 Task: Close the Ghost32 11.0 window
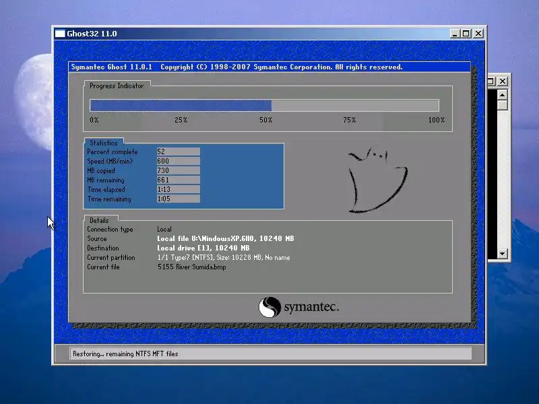tap(478, 34)
